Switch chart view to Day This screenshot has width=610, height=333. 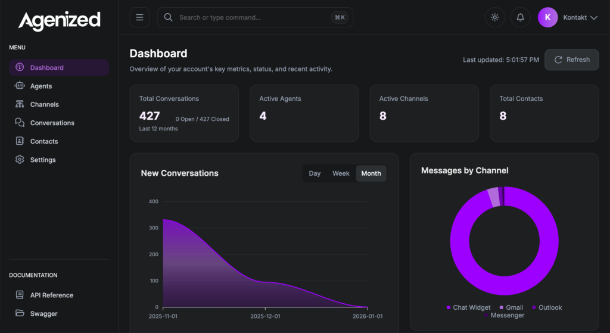click(315, 173)
